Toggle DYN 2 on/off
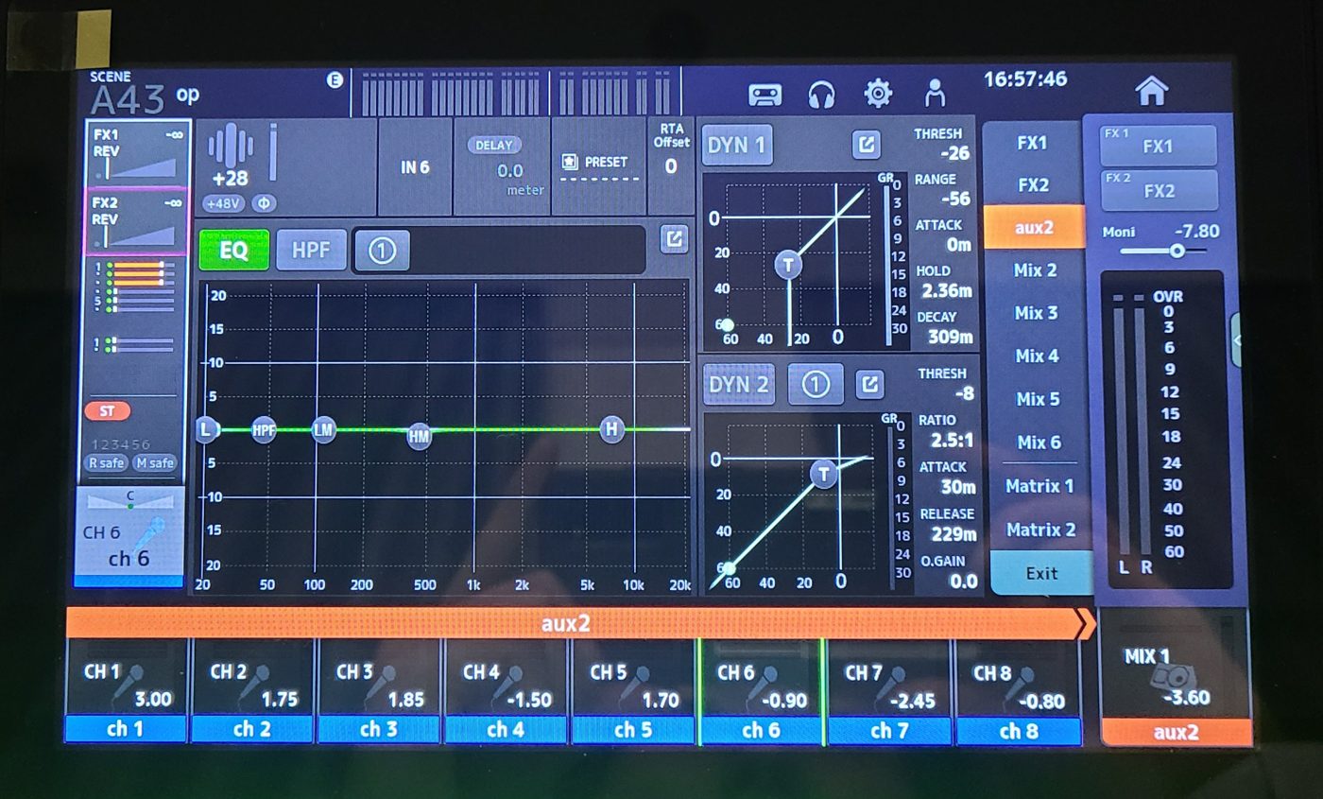This screenshot has height=799, width=1323. coord(739,385)
